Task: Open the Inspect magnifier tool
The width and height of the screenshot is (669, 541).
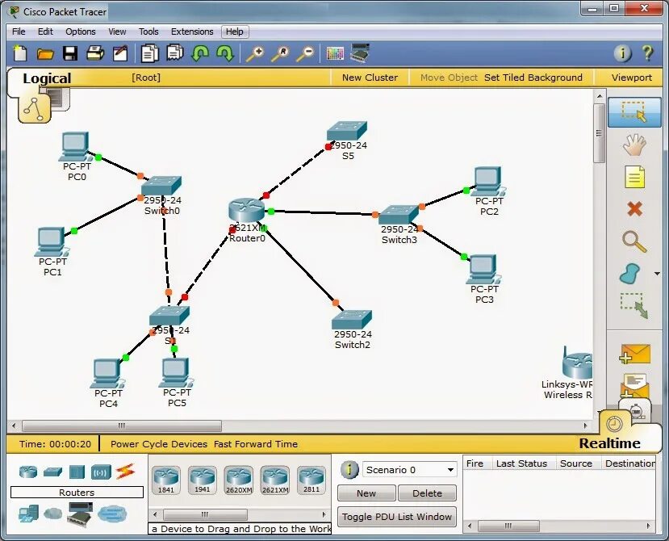Action: pos(634,241)
